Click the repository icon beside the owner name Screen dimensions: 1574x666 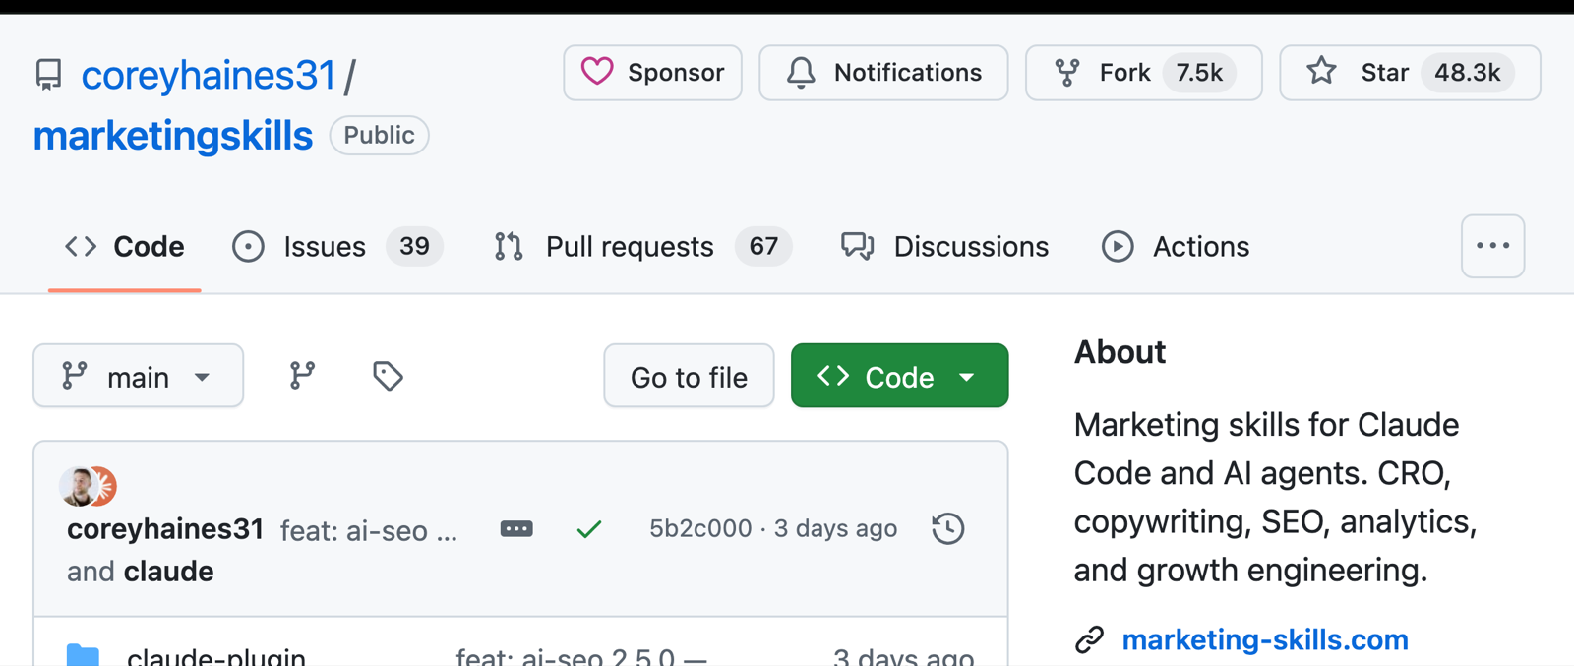[x=48, y=76]
